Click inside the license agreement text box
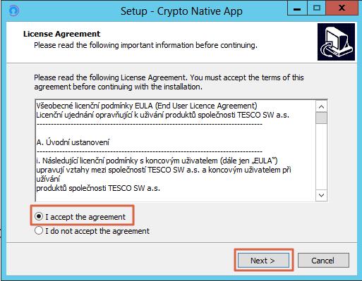The width and height of the screenshot is (362, 281). (x=175, y=150)
